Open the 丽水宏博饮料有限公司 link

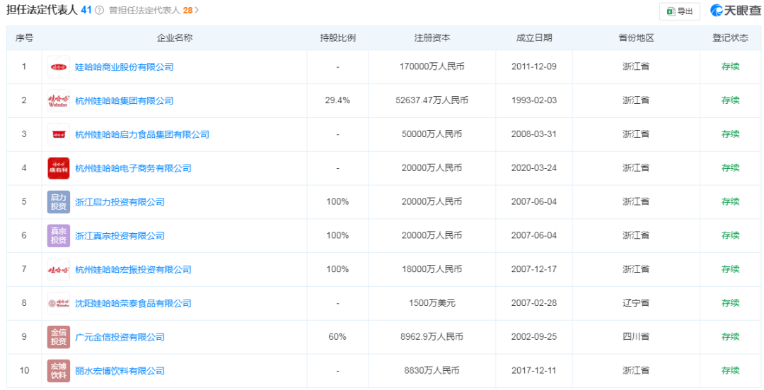(120, 371)
